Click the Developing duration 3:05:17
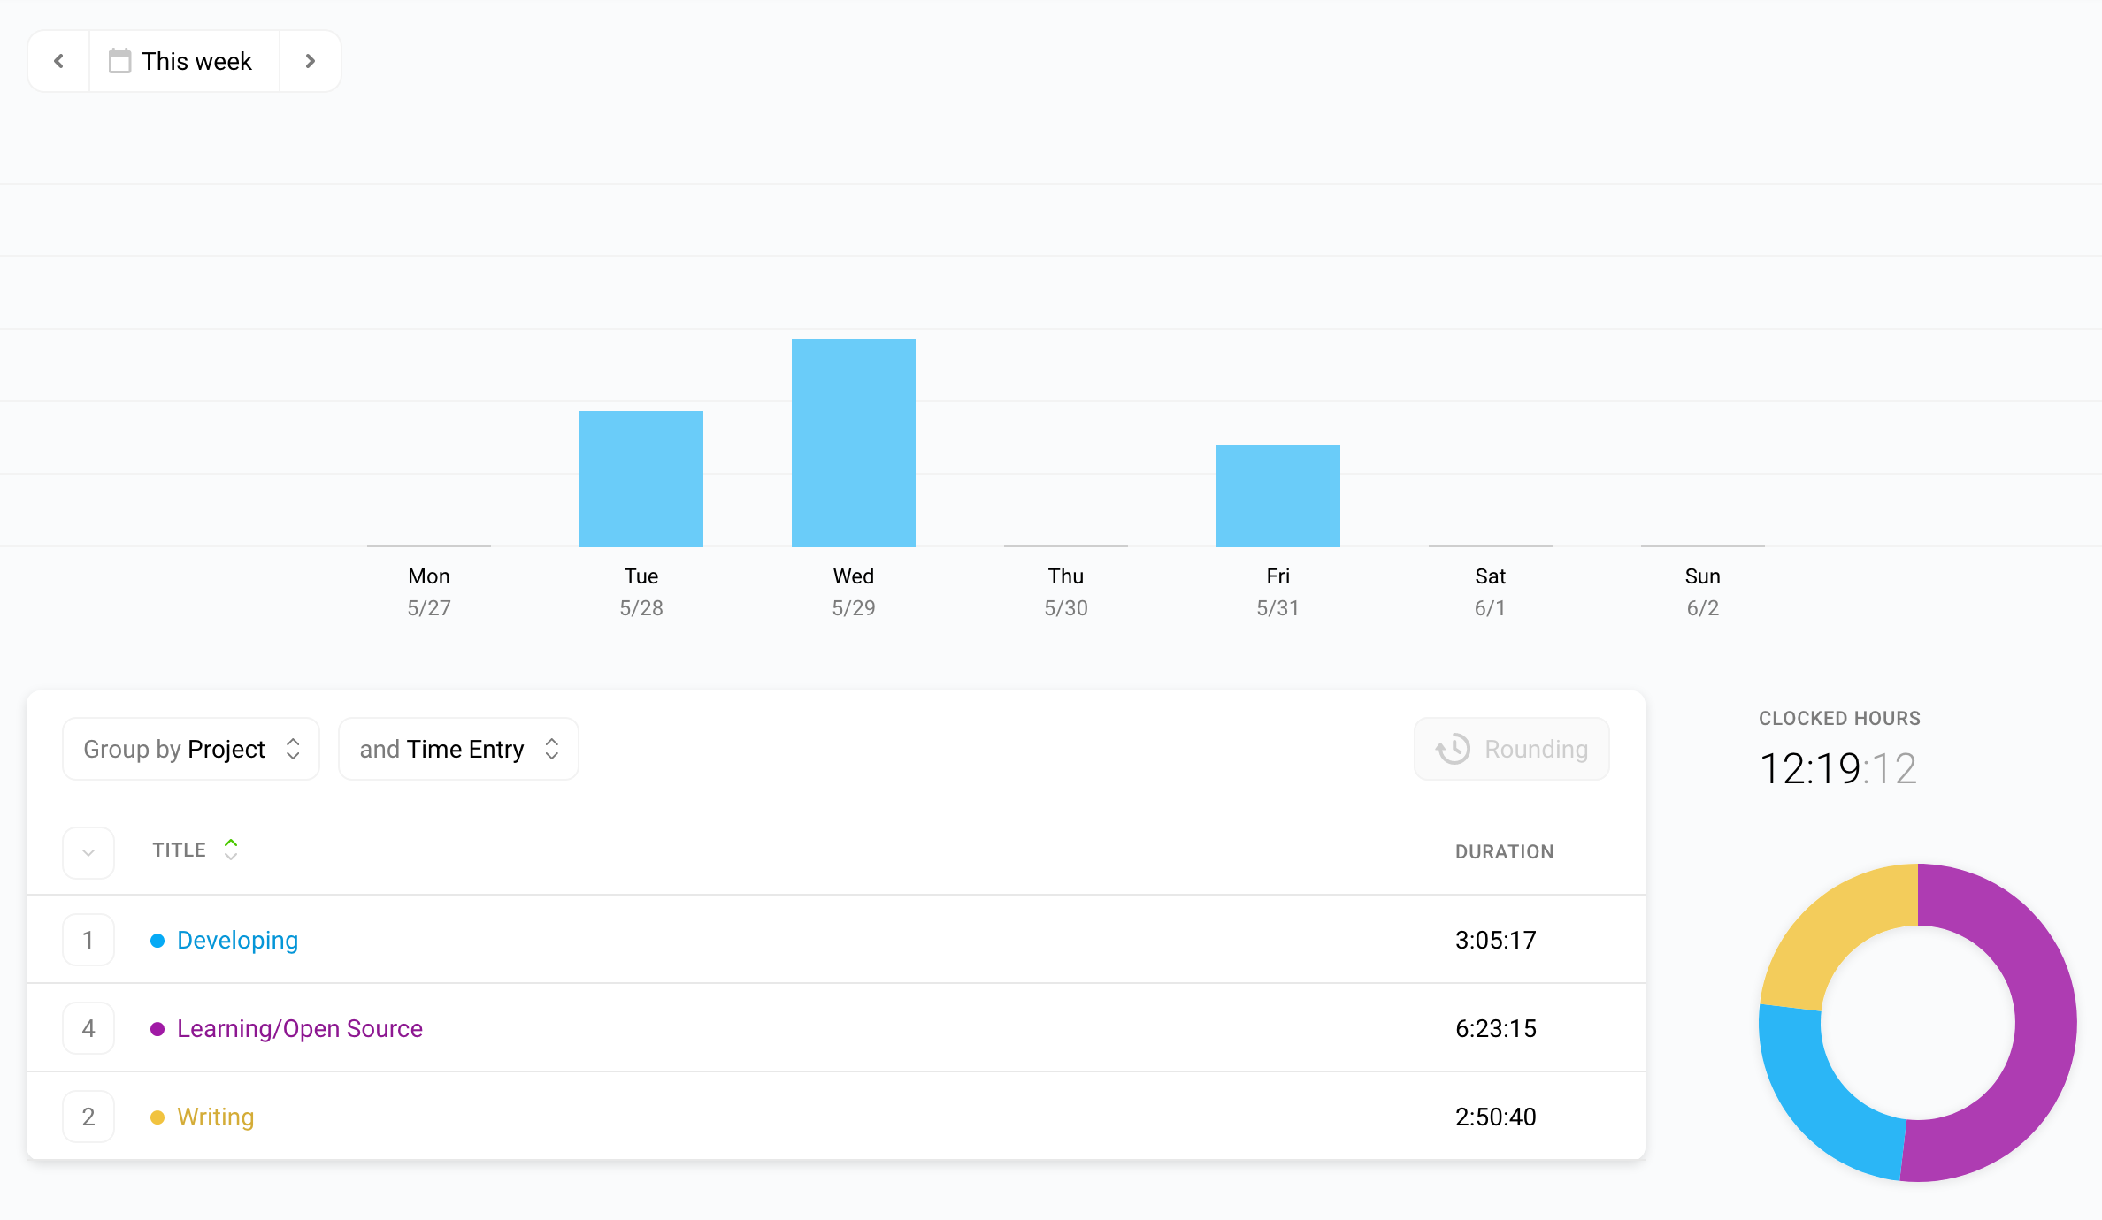 pyautogui.click(x=1496, y=940)
